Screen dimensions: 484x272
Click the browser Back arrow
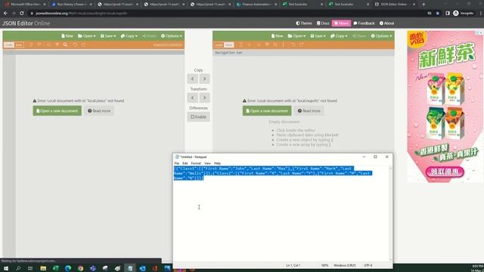[x=5, y=14]
